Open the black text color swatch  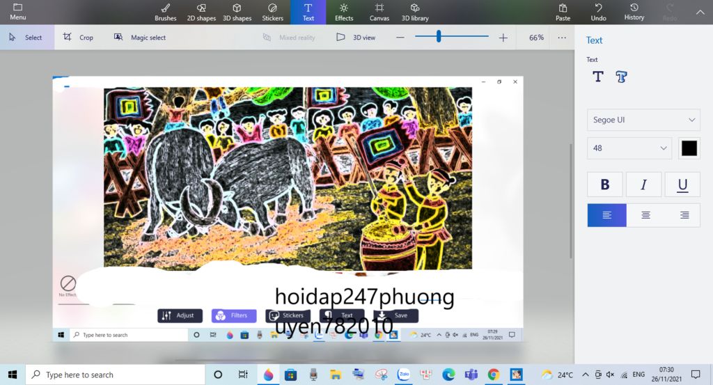click(x=689, y=148)
